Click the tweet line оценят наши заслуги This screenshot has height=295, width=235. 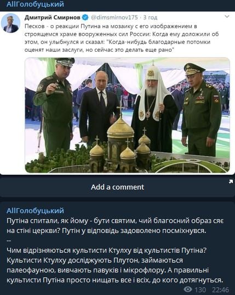click(98, 50)
